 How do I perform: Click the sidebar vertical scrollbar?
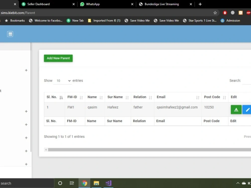(x=31, y=97)
